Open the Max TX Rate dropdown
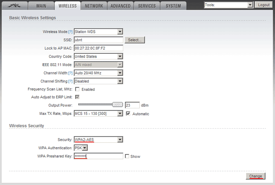Viewport: 275px width, 185px height. [x=98, y=114]
